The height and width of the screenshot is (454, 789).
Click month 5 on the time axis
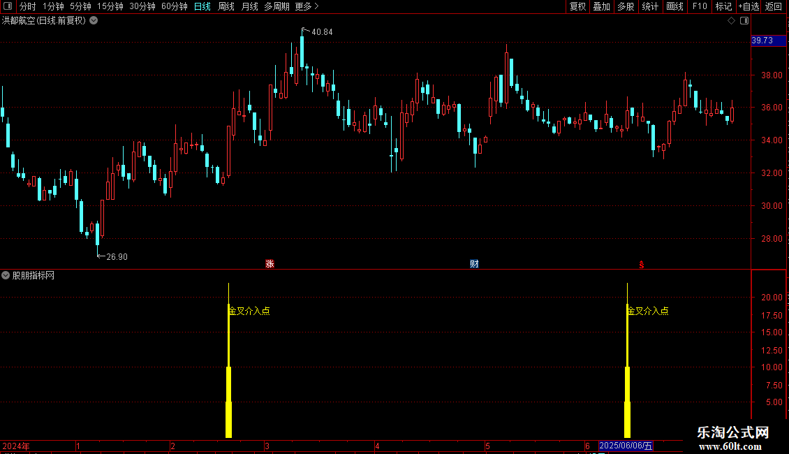pyautogui.click(x=487, y=446)
